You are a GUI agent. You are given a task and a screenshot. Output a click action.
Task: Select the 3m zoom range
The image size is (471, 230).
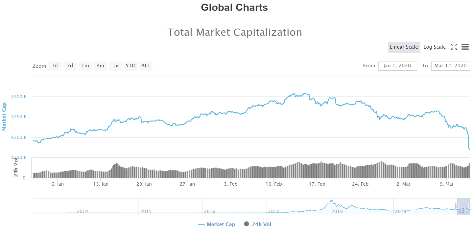point(100,66)
